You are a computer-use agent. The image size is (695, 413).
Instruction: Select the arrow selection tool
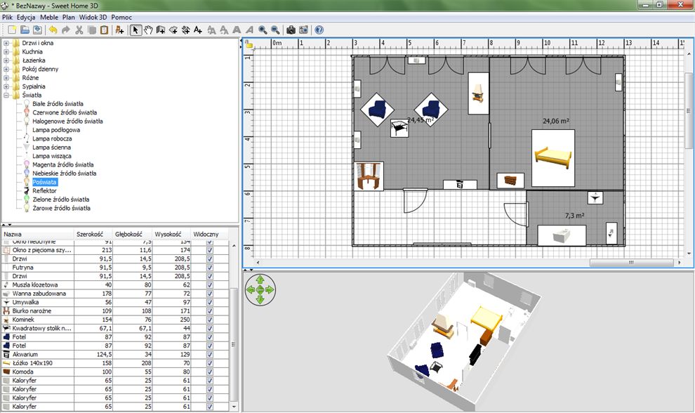click(x=134, y=30)
